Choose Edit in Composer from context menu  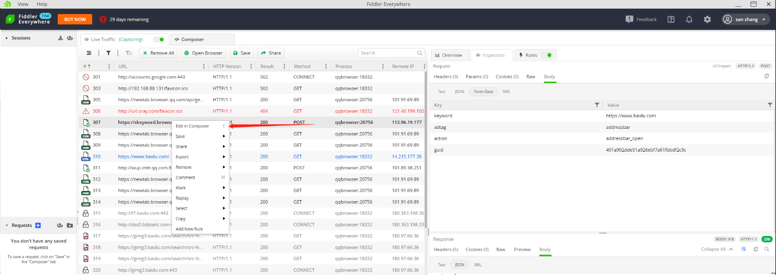tap(200, 126)
